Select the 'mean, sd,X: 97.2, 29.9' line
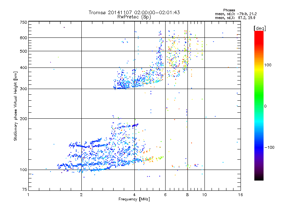The height and width of the screenshot is (212, 283). pyautogui.click(x=235, y=18)
